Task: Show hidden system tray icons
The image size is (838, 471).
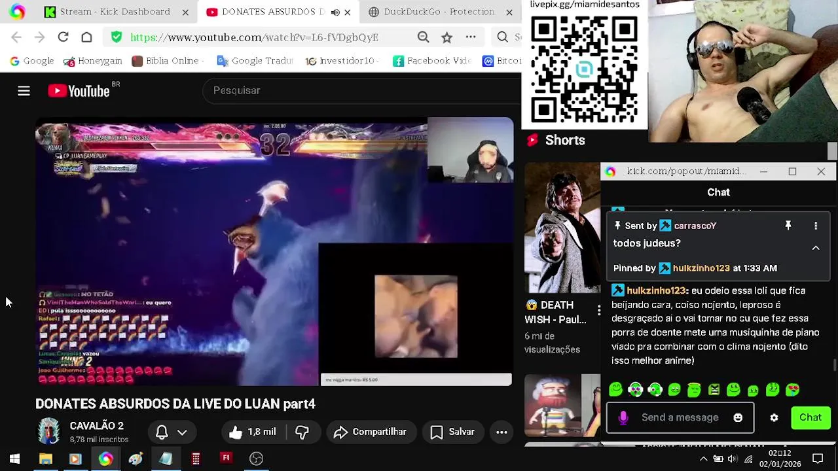Action: tap(703, 459)
